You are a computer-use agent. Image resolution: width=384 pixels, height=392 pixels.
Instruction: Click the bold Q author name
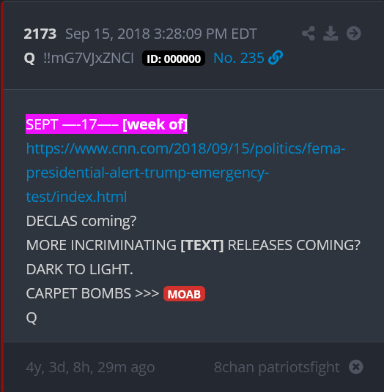pyautogui.click(x=29, y=59)
